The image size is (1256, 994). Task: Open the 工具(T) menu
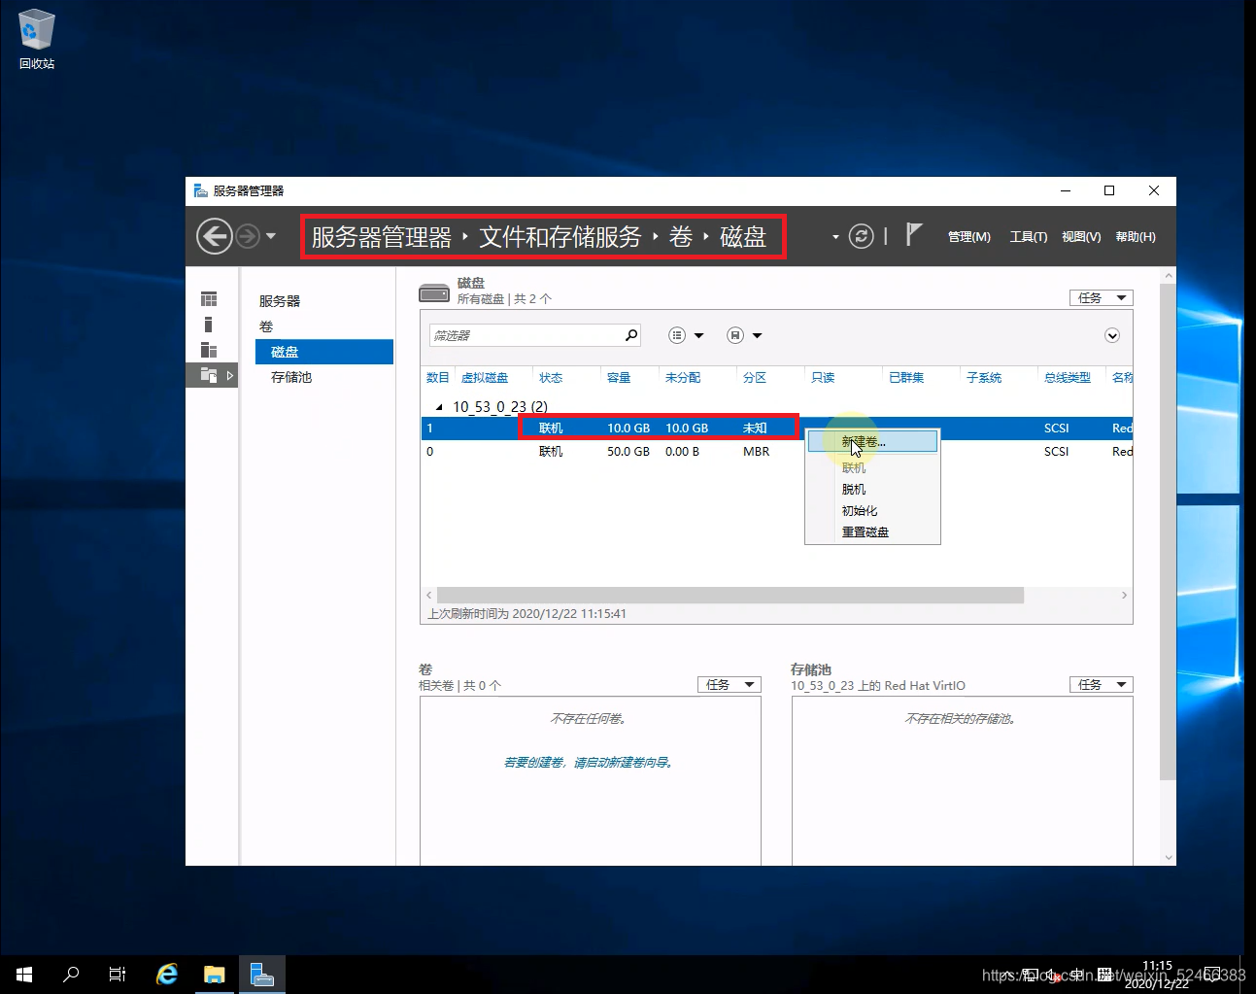[1029, 237]
